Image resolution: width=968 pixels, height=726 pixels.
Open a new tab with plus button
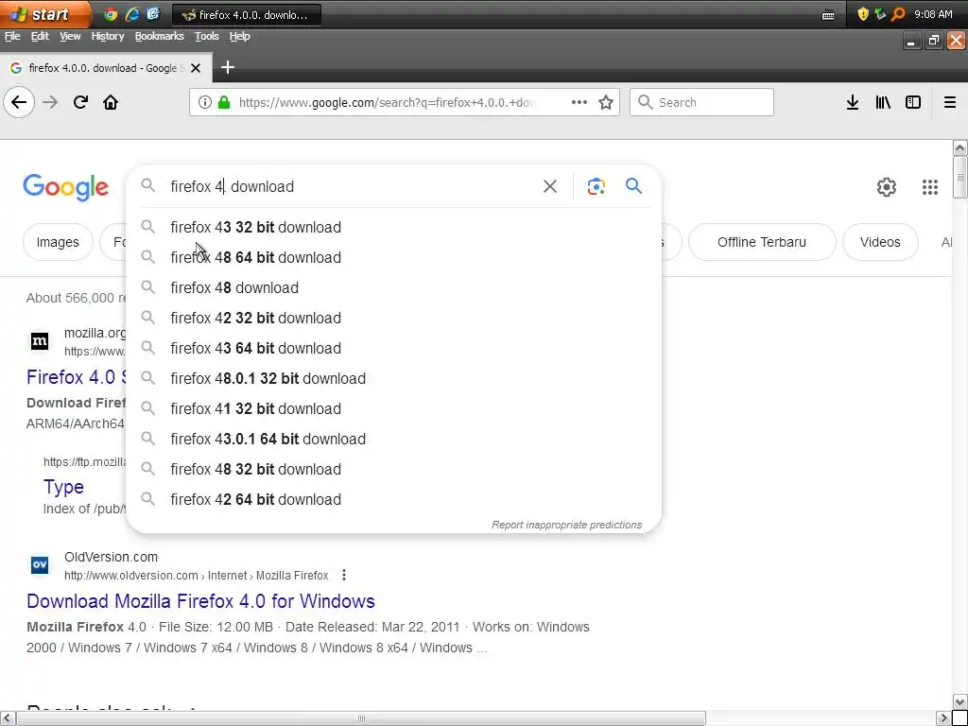(228, 67)
